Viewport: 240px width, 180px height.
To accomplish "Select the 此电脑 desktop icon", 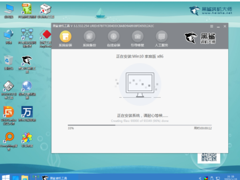I will click(x=9, y=11).
